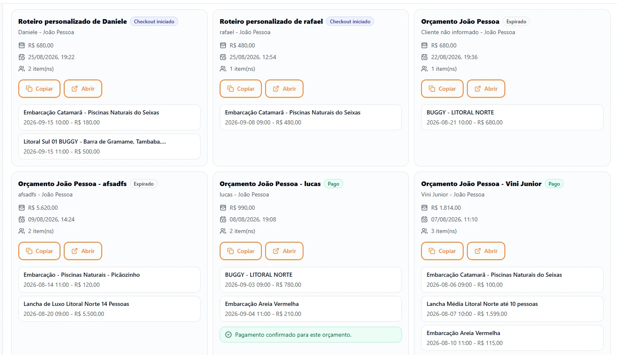Click the Expirado badge on afsadfs card
Screen dimensions: 617x355
pos(144,184)
